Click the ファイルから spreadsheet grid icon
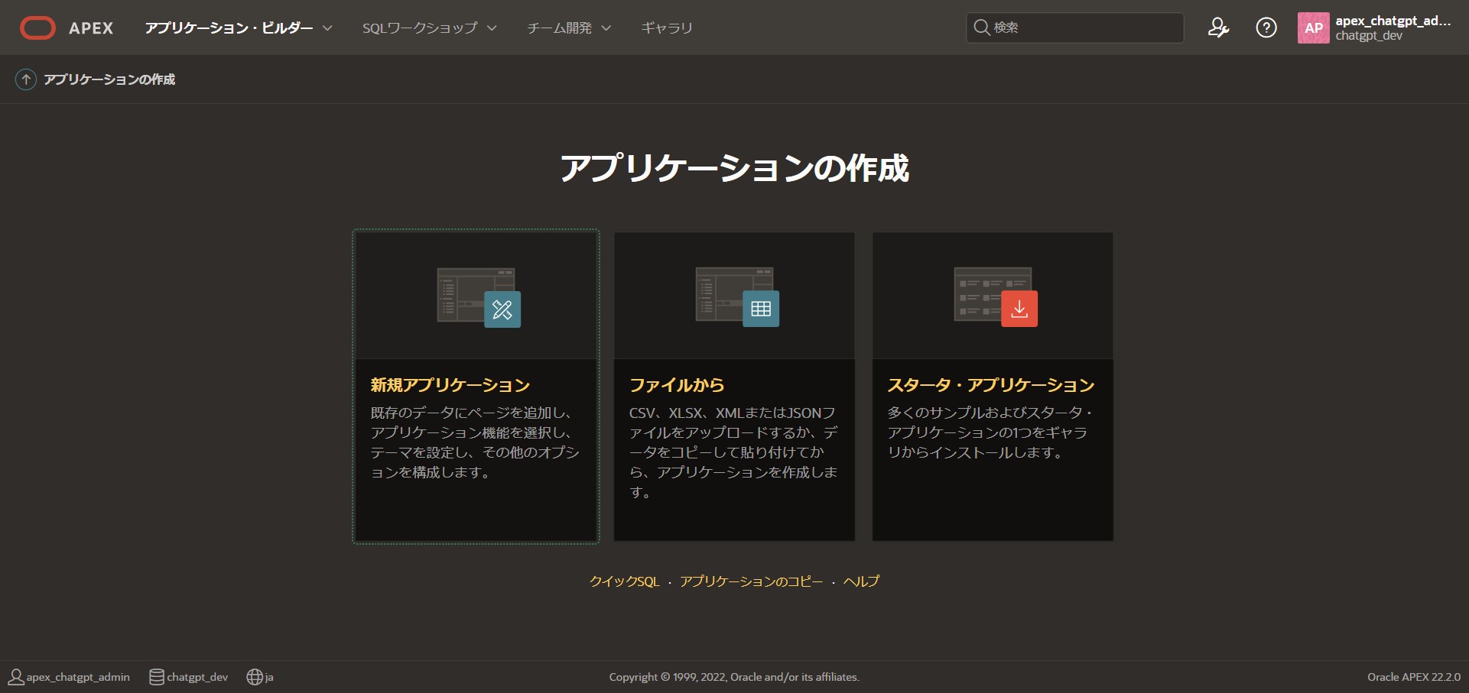The width and height of the screenshot is (1469, 693). pyautogui.click(x=761, y=309)
